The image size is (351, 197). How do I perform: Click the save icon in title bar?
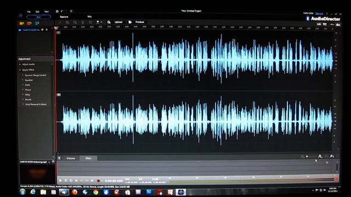57,11
